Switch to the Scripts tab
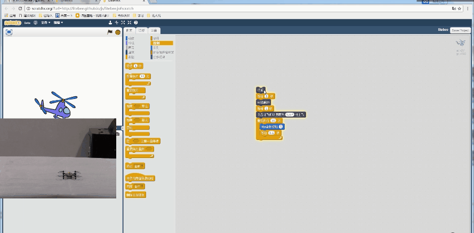Screen dimensions: 474x233 [129, 30]
